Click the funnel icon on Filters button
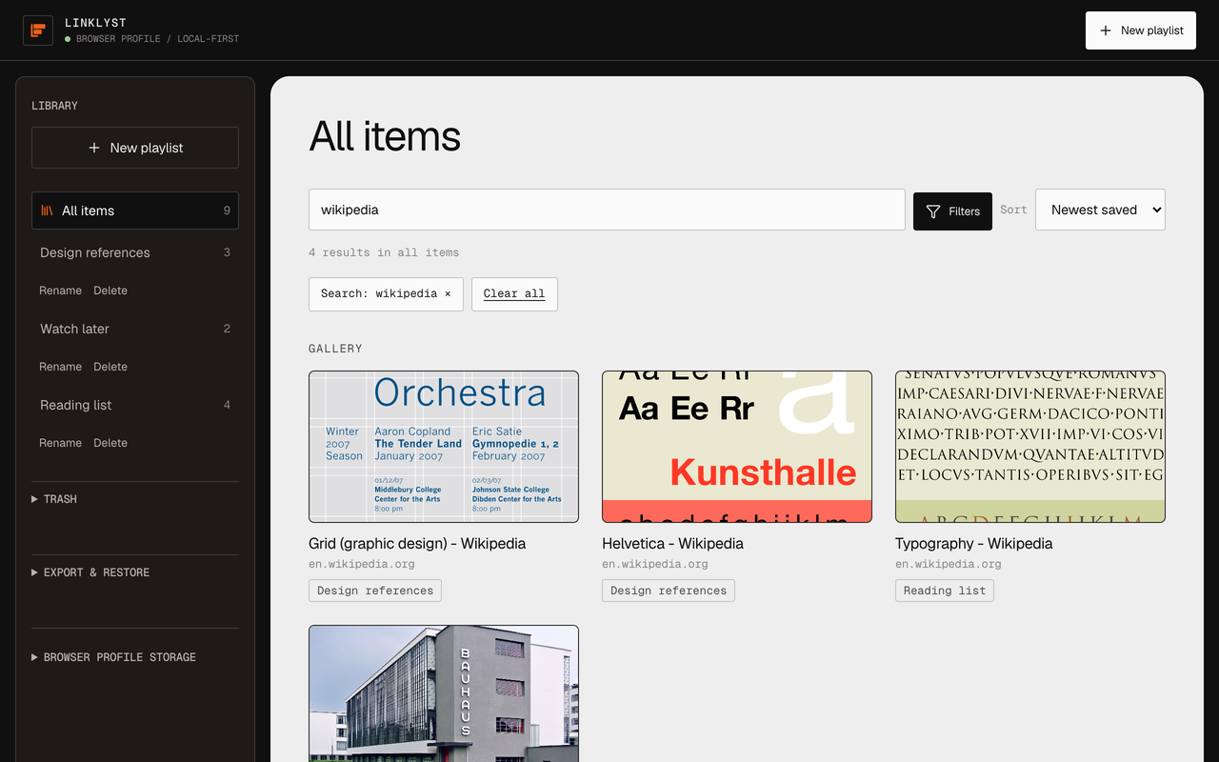The height and width of the screenshot is (762, 1219). [933, 211]
